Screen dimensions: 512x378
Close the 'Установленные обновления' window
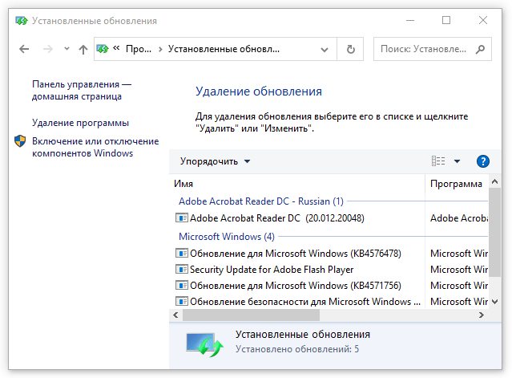click(483, 20)
